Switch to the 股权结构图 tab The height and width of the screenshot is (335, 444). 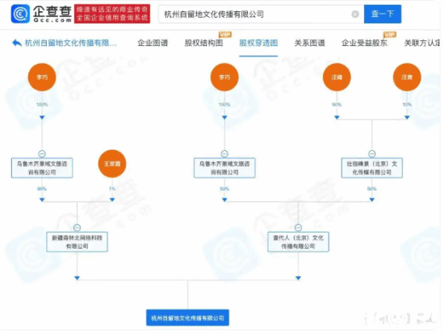(203, 43)
